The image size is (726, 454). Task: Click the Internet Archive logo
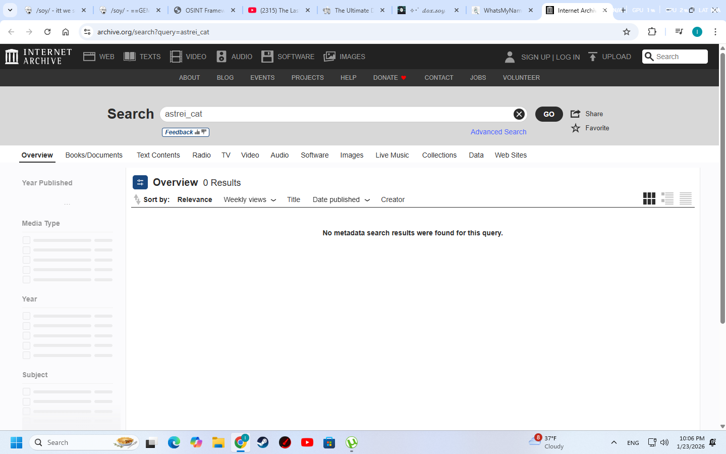point(38,57)
